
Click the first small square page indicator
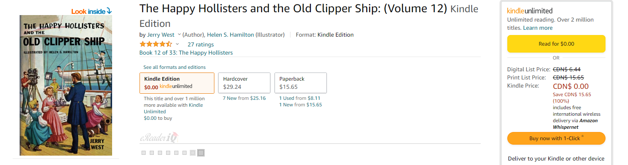point(144,153)
